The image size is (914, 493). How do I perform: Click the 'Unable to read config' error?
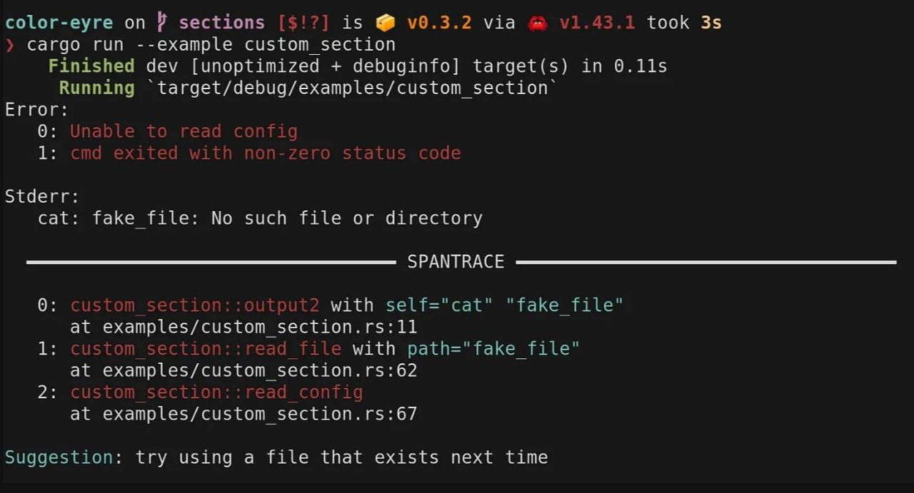[184, 131]
